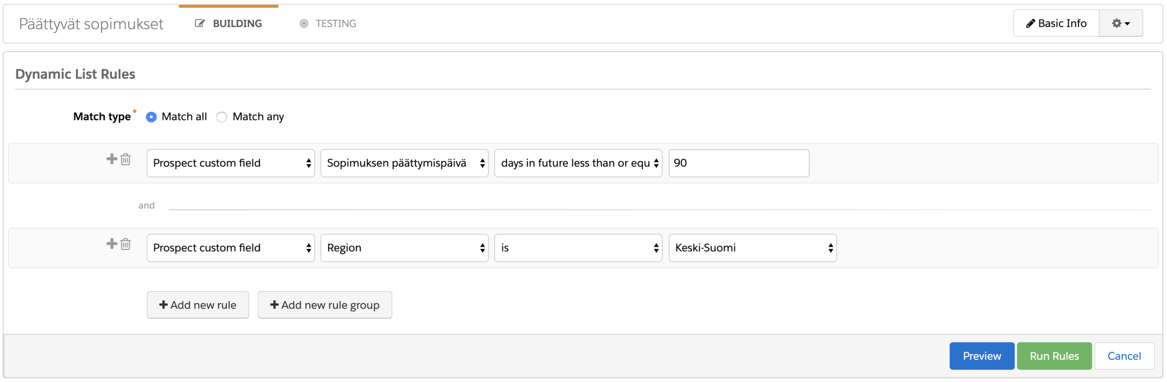1167x382 pixels.
Task: Click the Basic Info pencil button
Action: tap(1056, 23)
